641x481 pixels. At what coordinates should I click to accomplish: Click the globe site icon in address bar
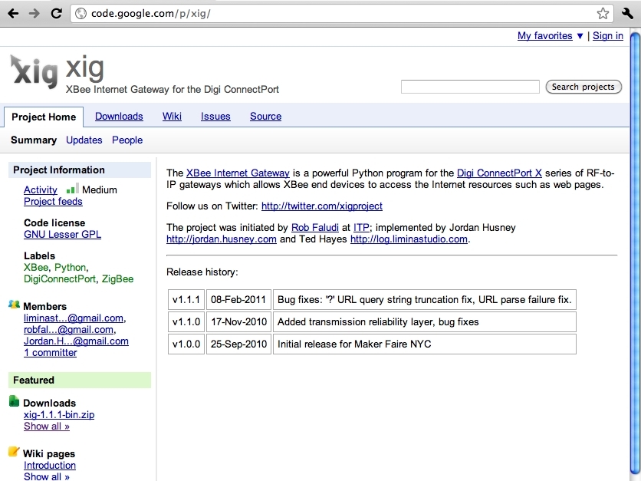(81, 14)
